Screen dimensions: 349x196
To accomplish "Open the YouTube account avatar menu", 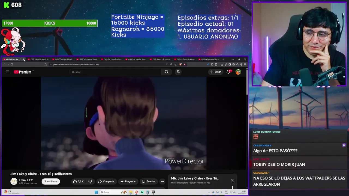I will [238, 72].
